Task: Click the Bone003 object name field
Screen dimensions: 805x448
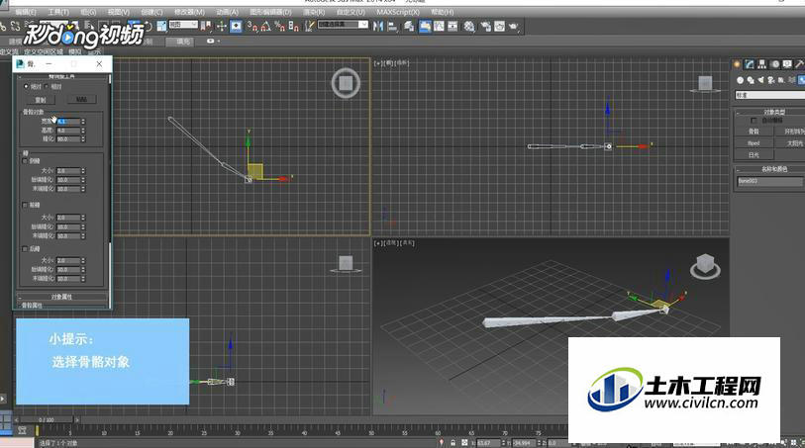Action: point(769,181)
